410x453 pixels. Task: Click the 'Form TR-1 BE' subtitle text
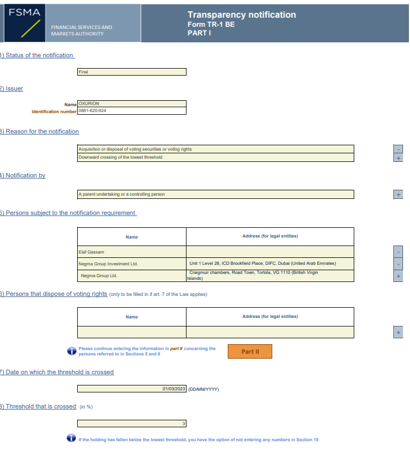tap(211, 25)
